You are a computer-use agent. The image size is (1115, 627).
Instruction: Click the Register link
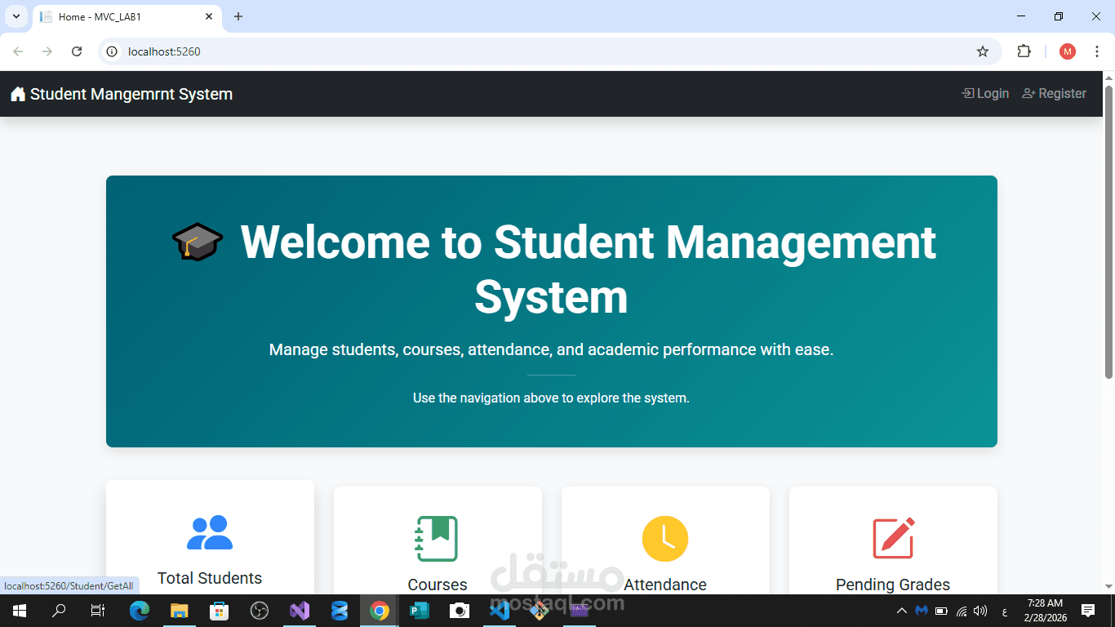[x=1054, y=93]
